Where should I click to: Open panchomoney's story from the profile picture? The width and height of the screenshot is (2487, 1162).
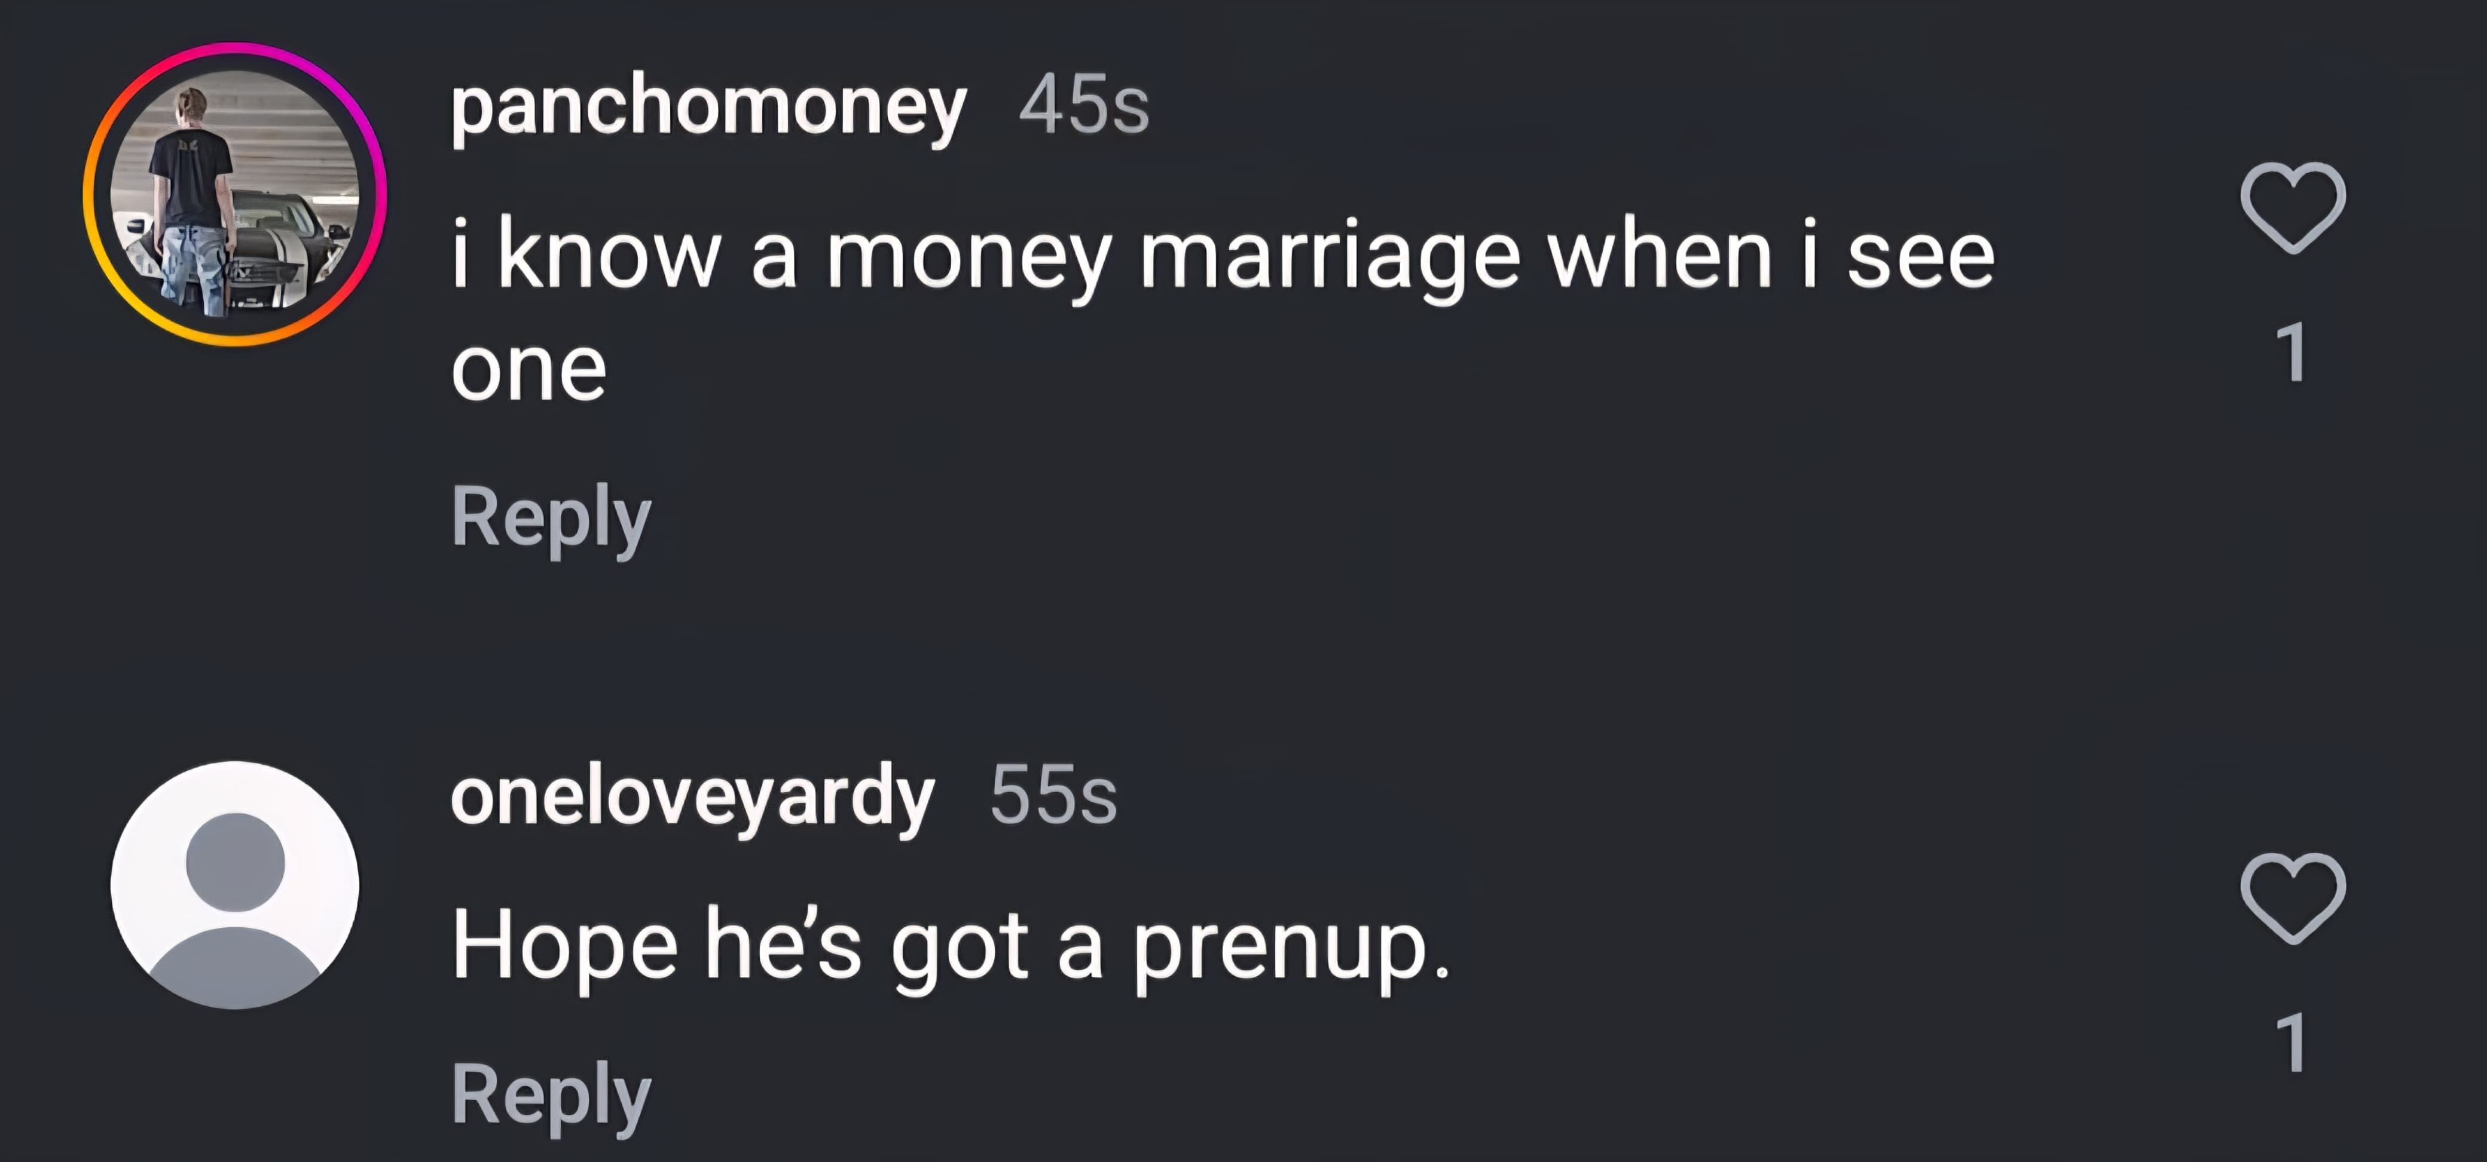coord(234,194)
